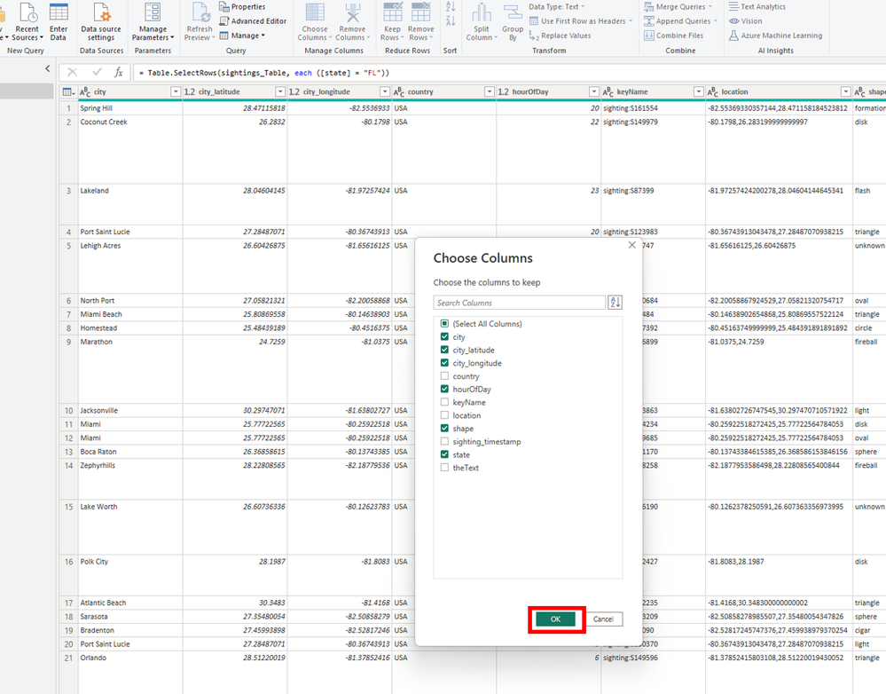
Task: Check the country column checkbox
Action: click(x=444, y=375)
